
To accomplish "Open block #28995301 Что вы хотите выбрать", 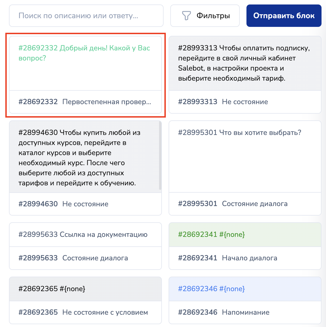I will tap(239, 132).
